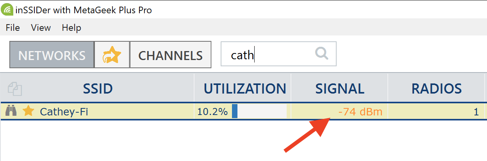Sort by the SIGNAL column header
The image size is (487, 161).
click(340, 89)
